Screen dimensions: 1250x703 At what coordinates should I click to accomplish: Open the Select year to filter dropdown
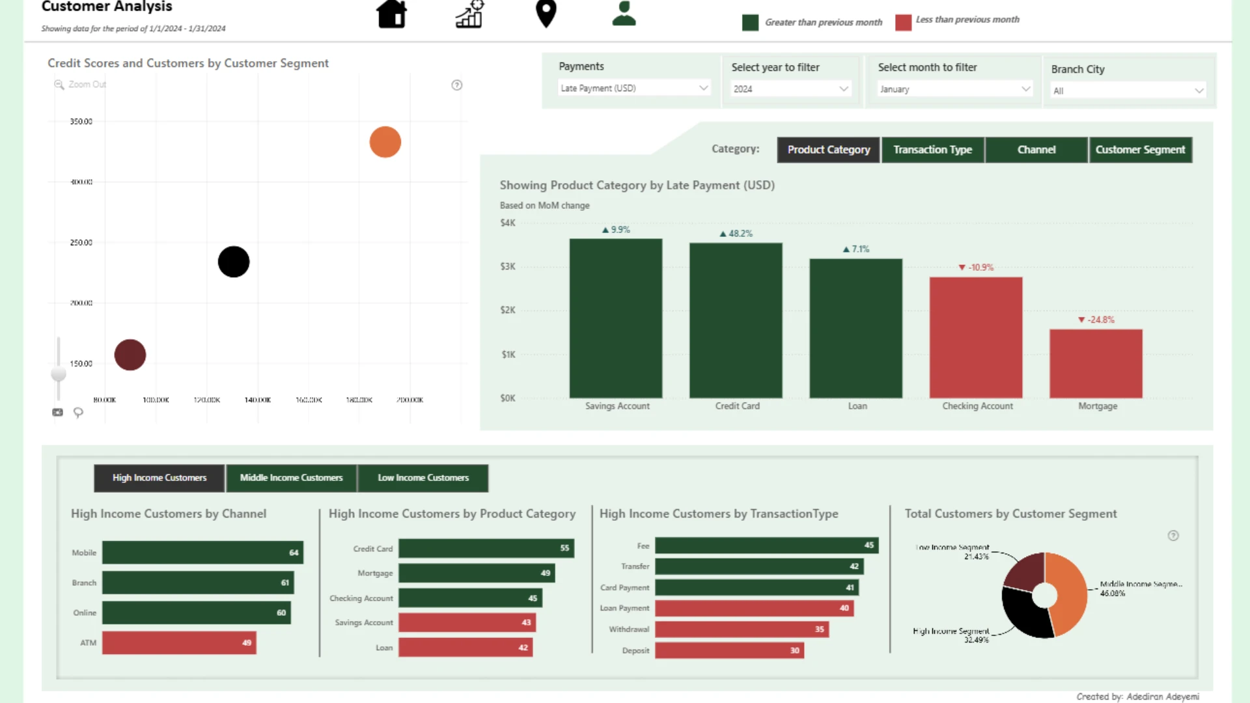pyautogui.click(x=790, y=89)
